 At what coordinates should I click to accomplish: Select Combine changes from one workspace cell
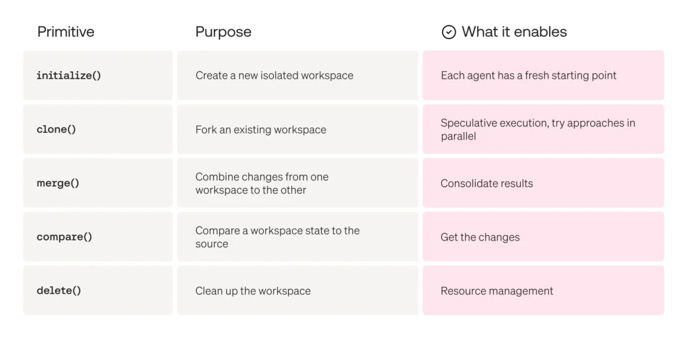[298, 183]
